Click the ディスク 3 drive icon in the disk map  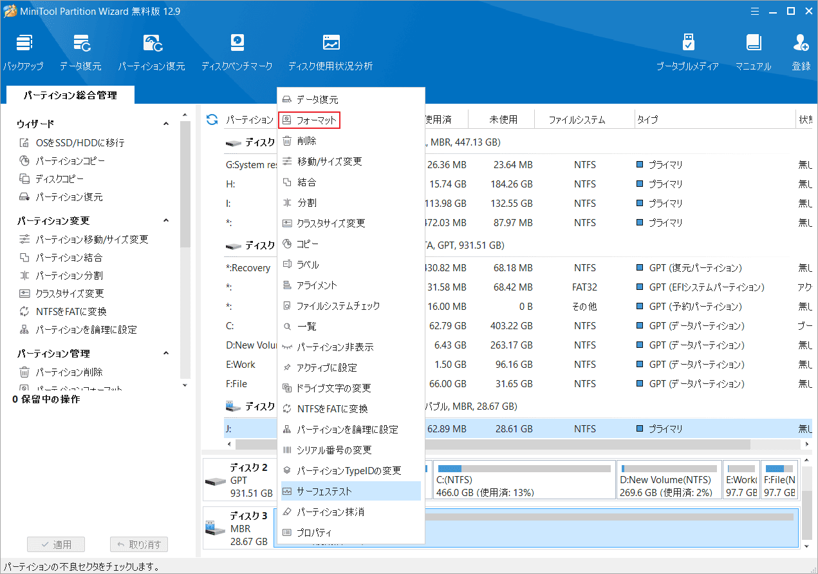[x=214, y=528]
